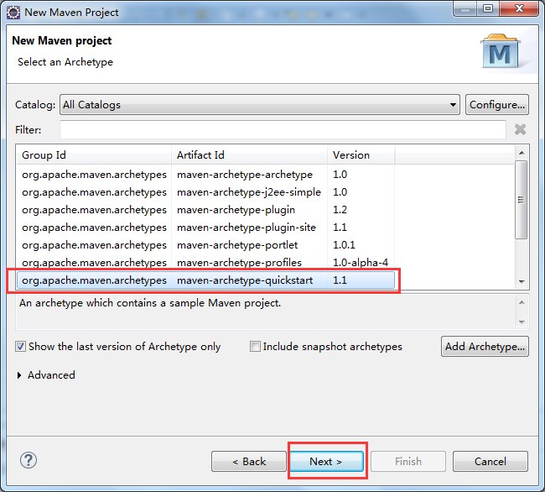Click the help question mark icon

[x=29, y=460]
